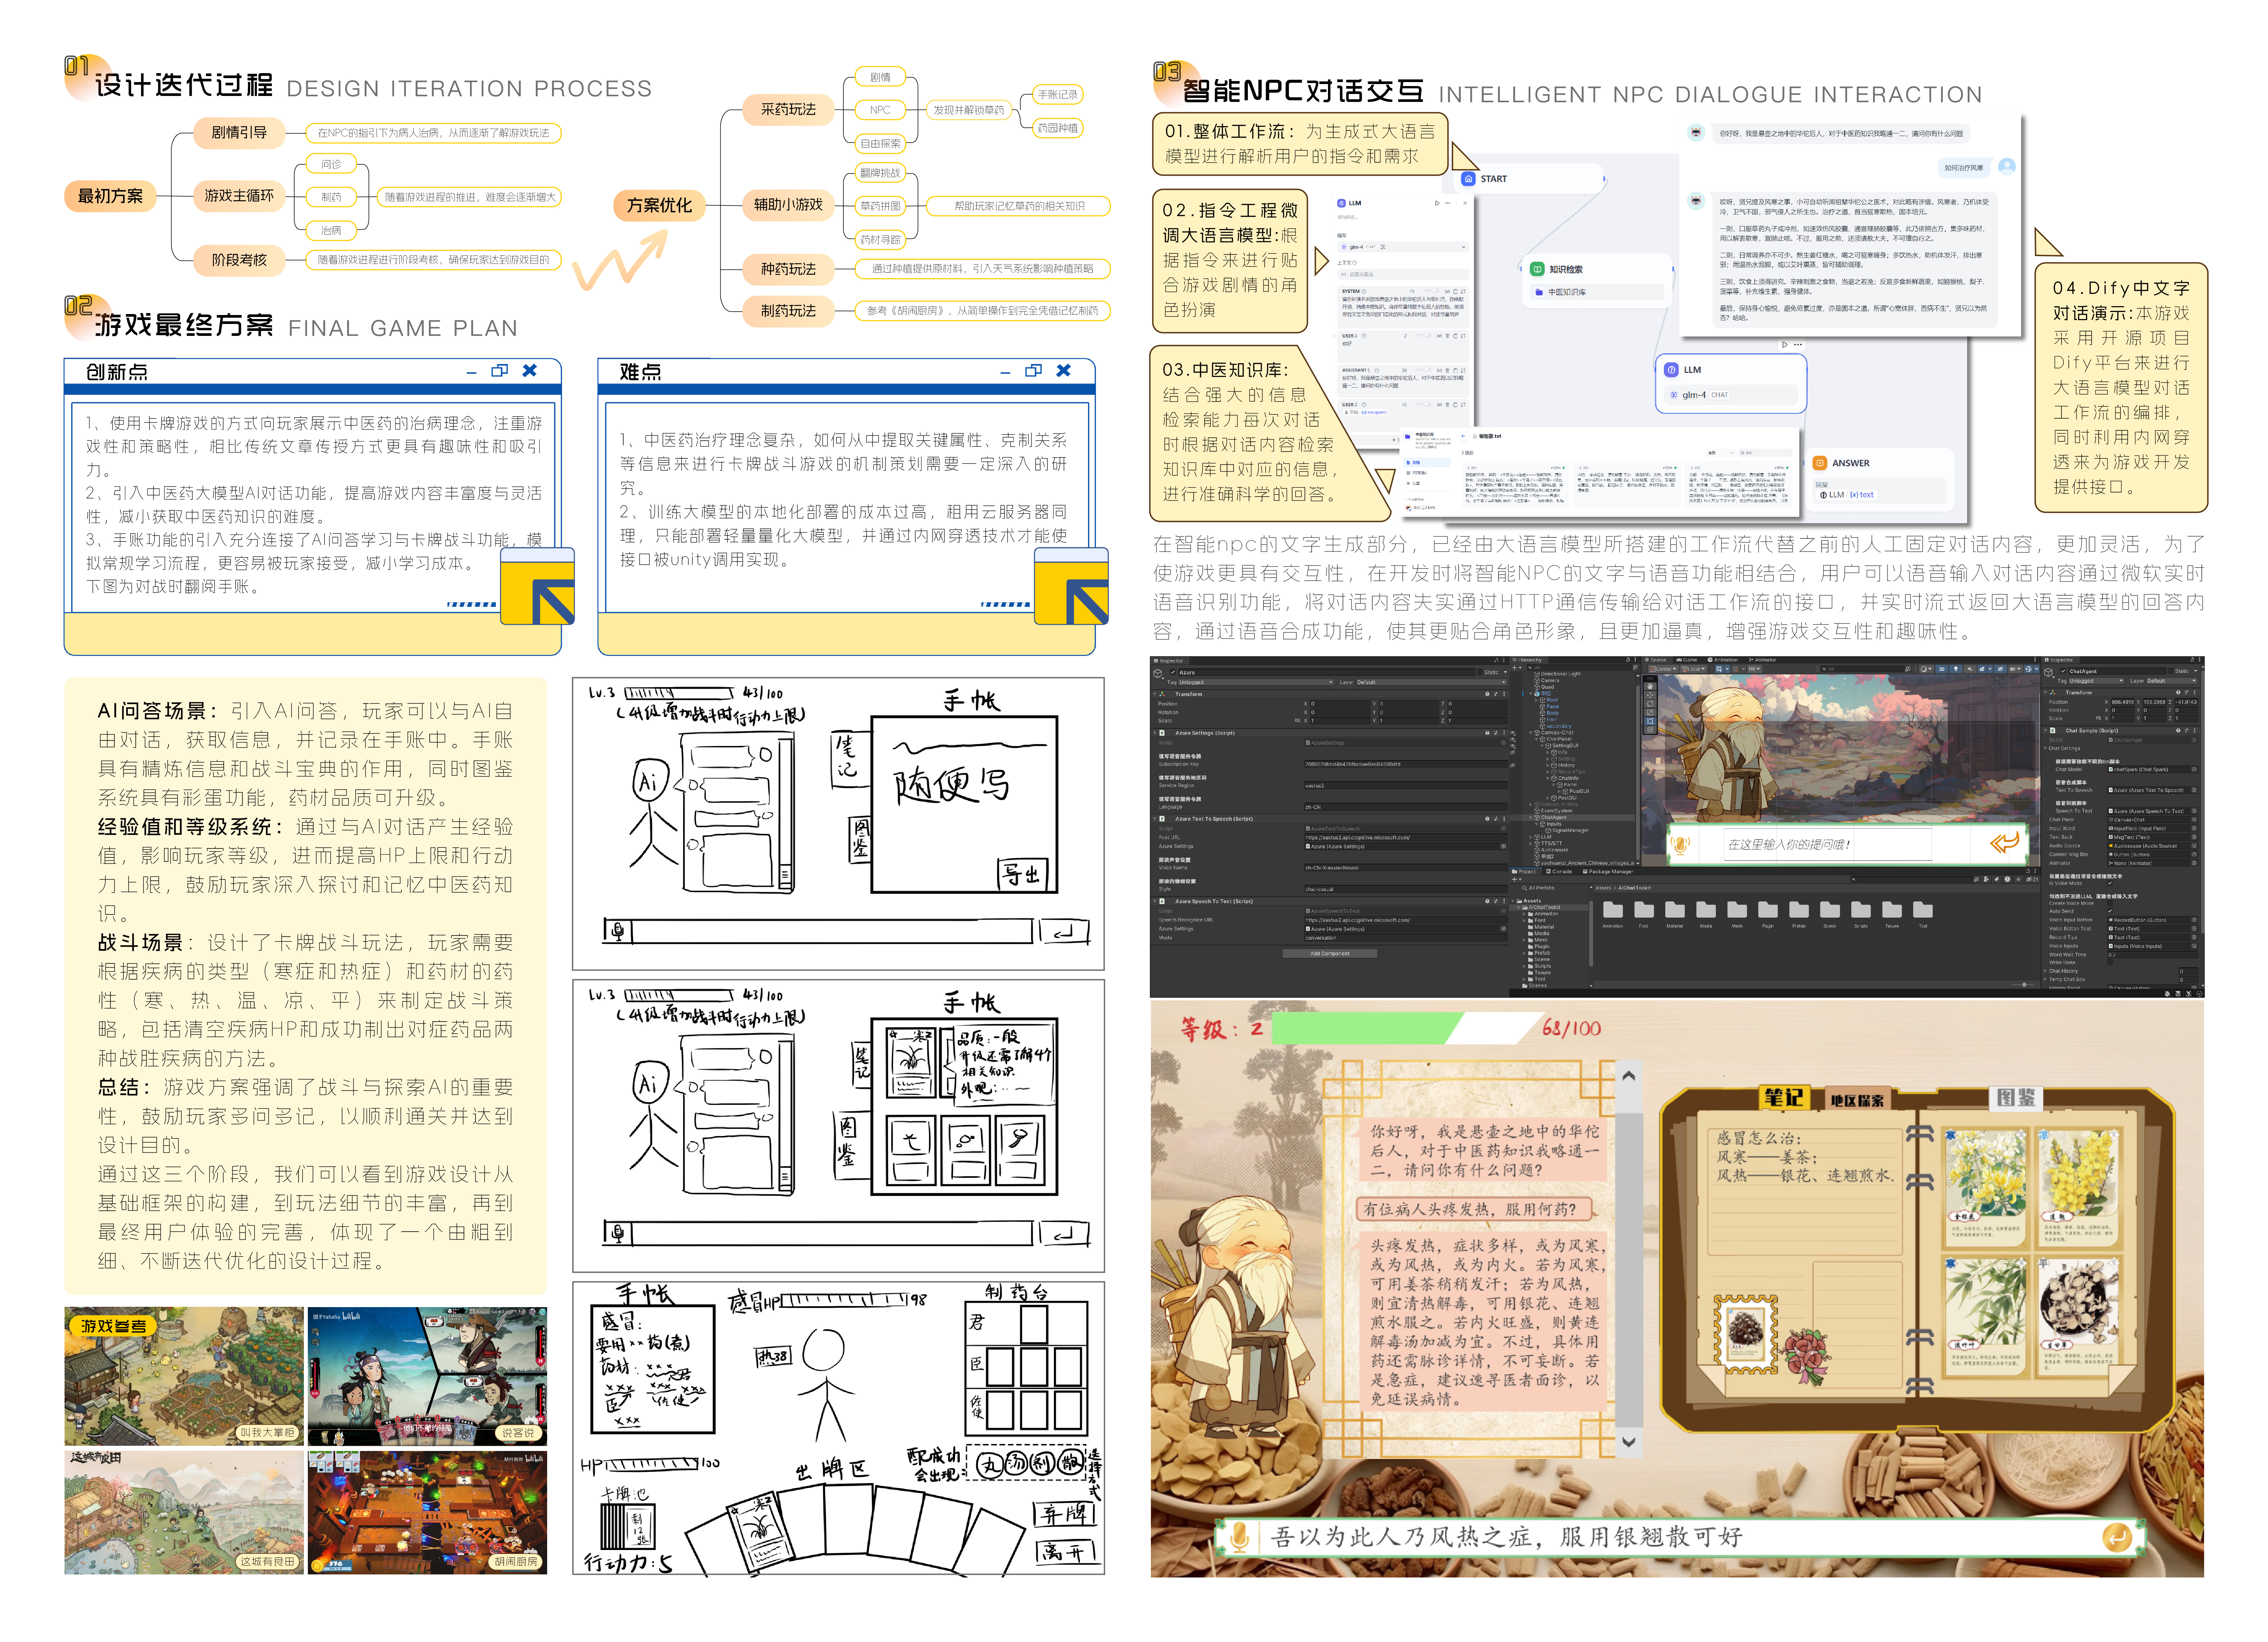Toggle the Auto Send checkbox

[2110, 911]
